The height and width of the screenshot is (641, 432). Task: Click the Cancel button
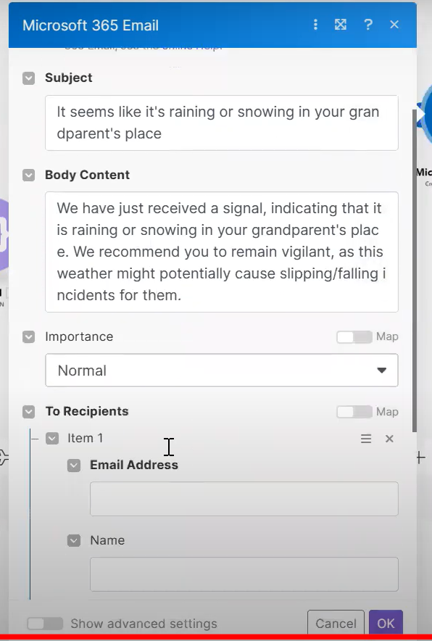pos(336,624)
